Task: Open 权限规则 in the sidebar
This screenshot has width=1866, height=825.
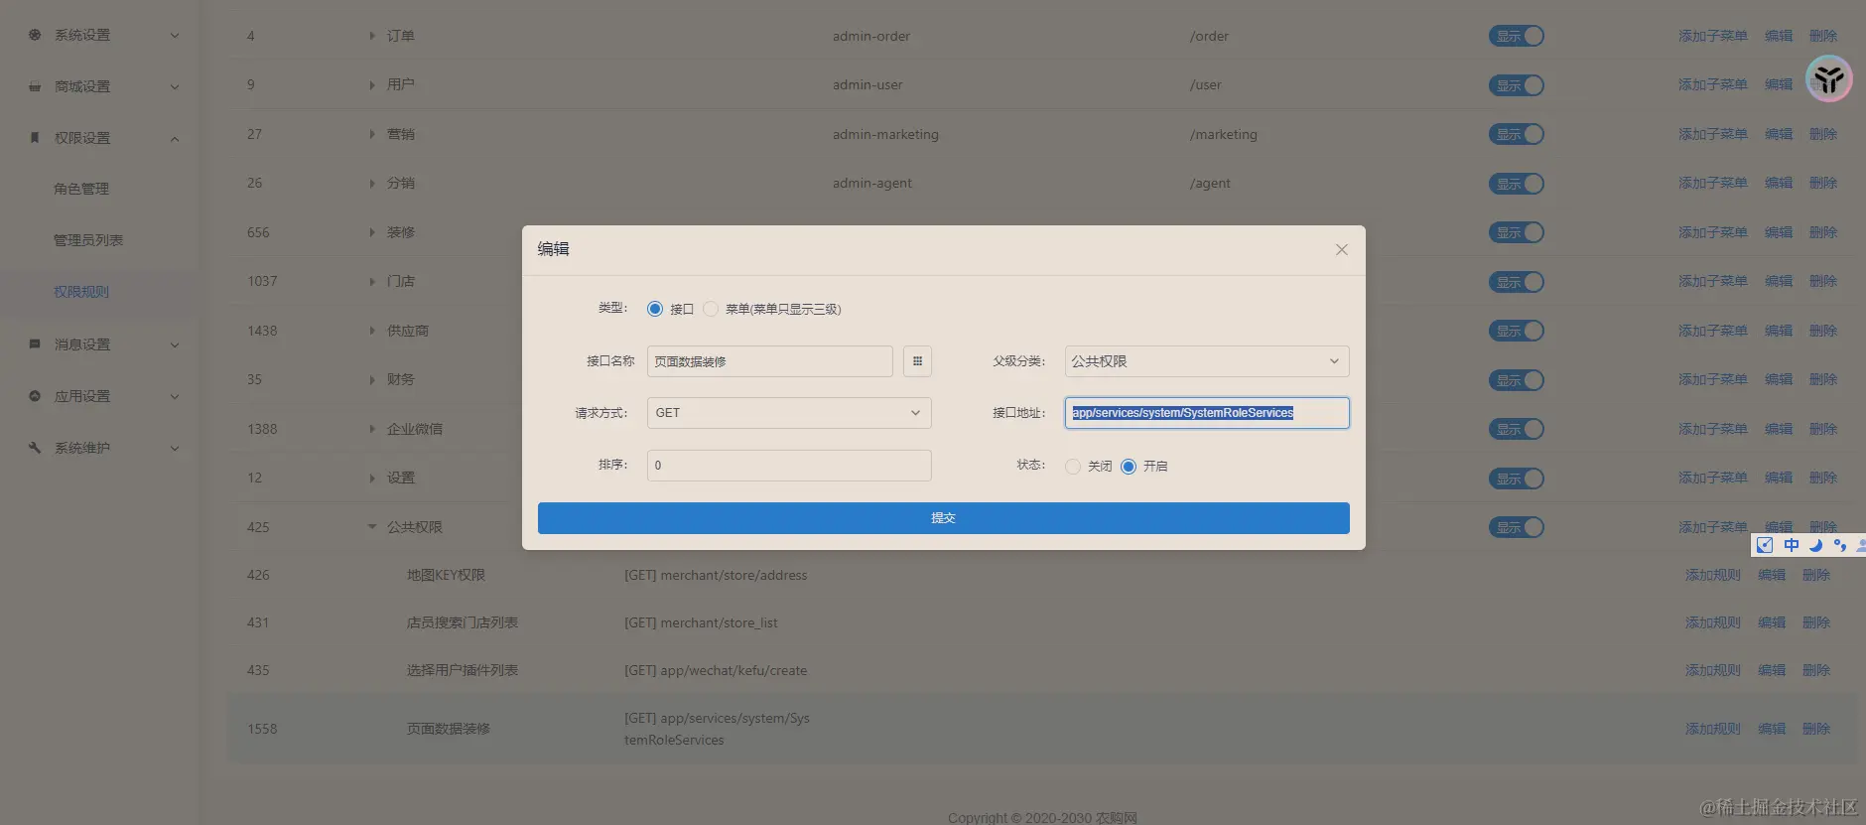Action: (x=81, y=292)
